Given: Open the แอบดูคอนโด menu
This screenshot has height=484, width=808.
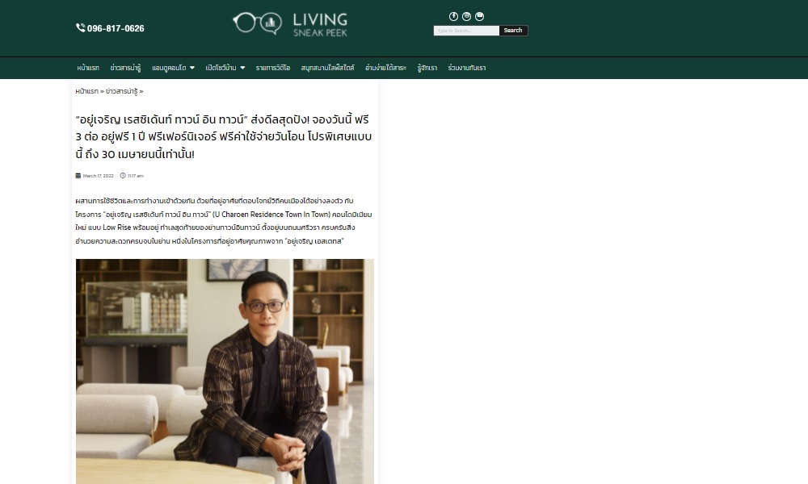Looking at the screenshot, I should pos(169,68).
